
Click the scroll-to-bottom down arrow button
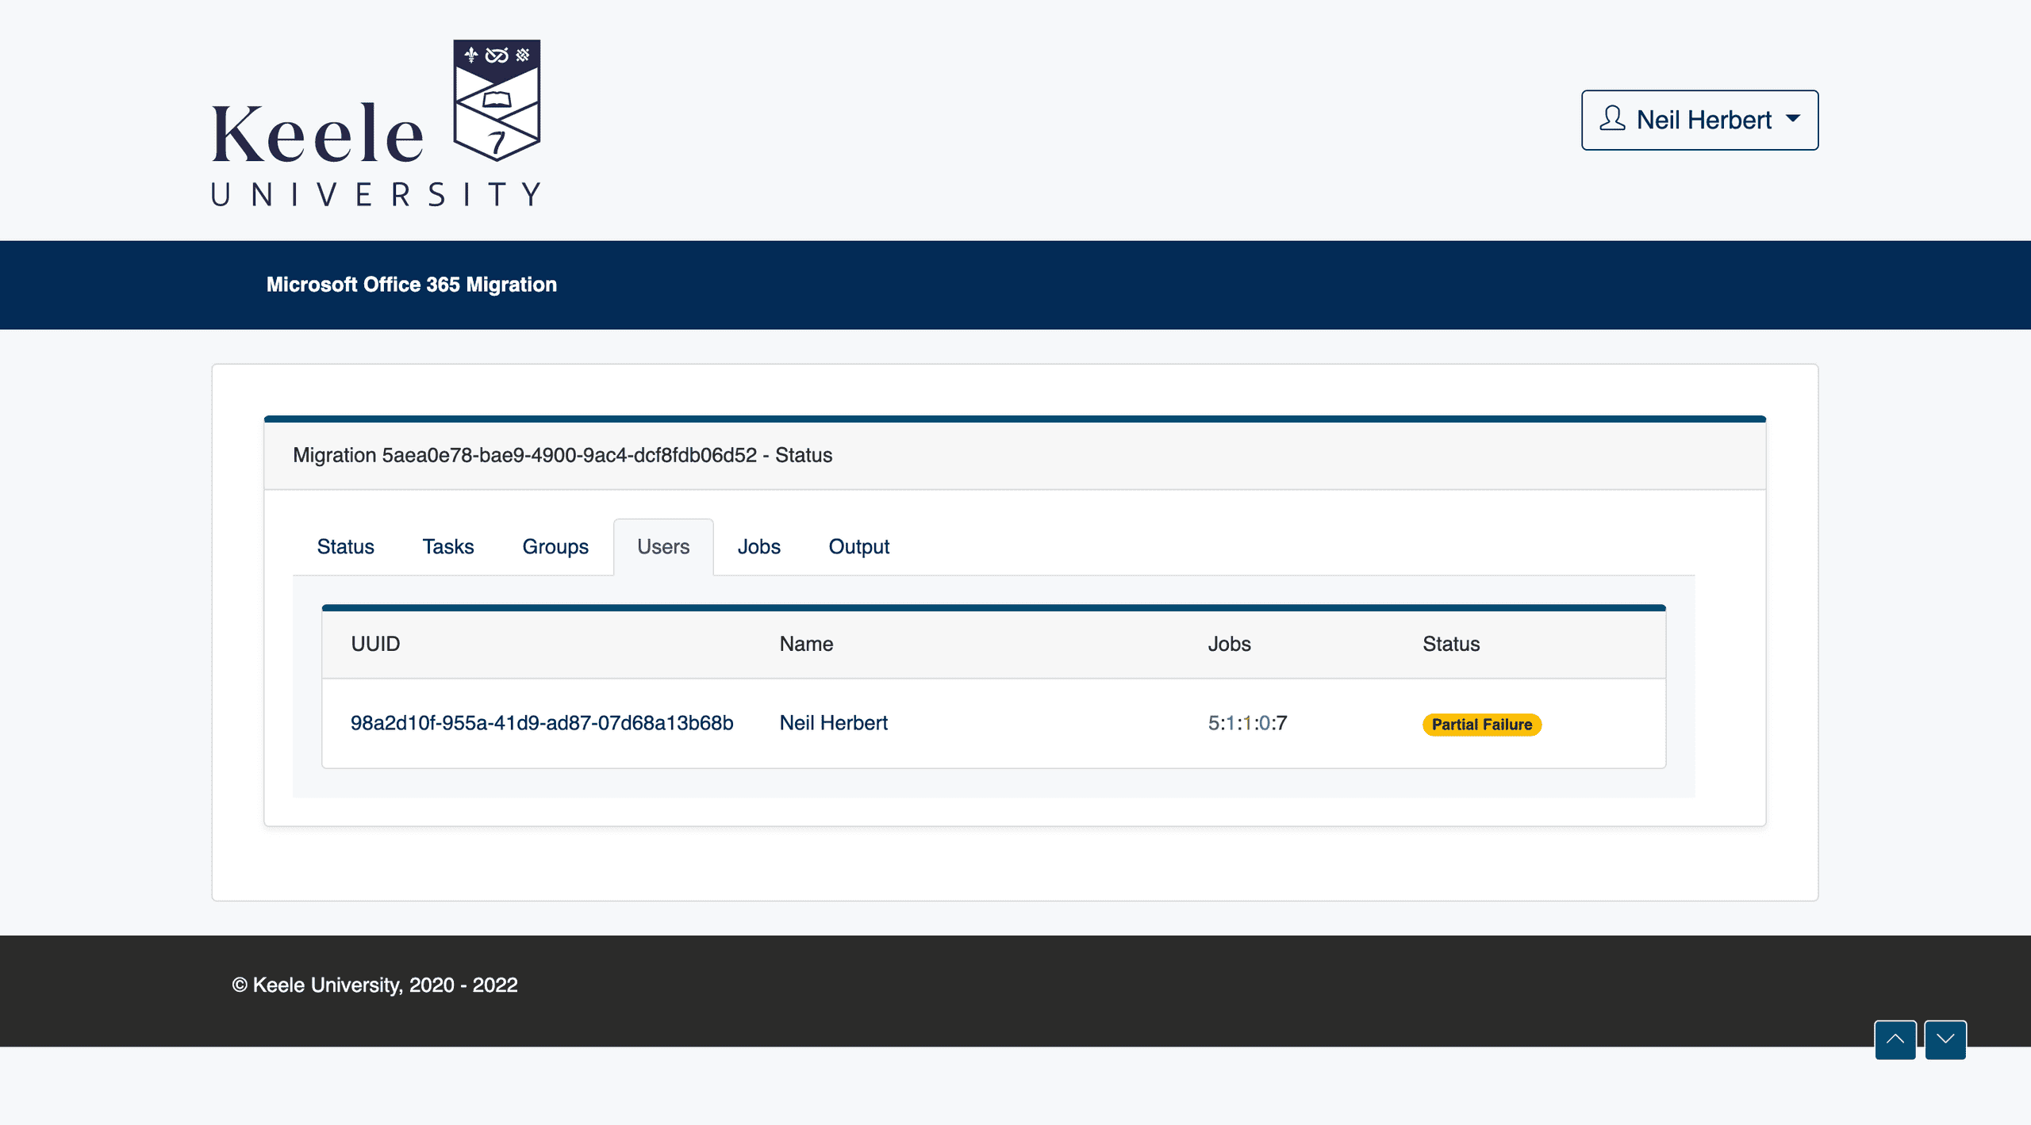[1945, 1039]
